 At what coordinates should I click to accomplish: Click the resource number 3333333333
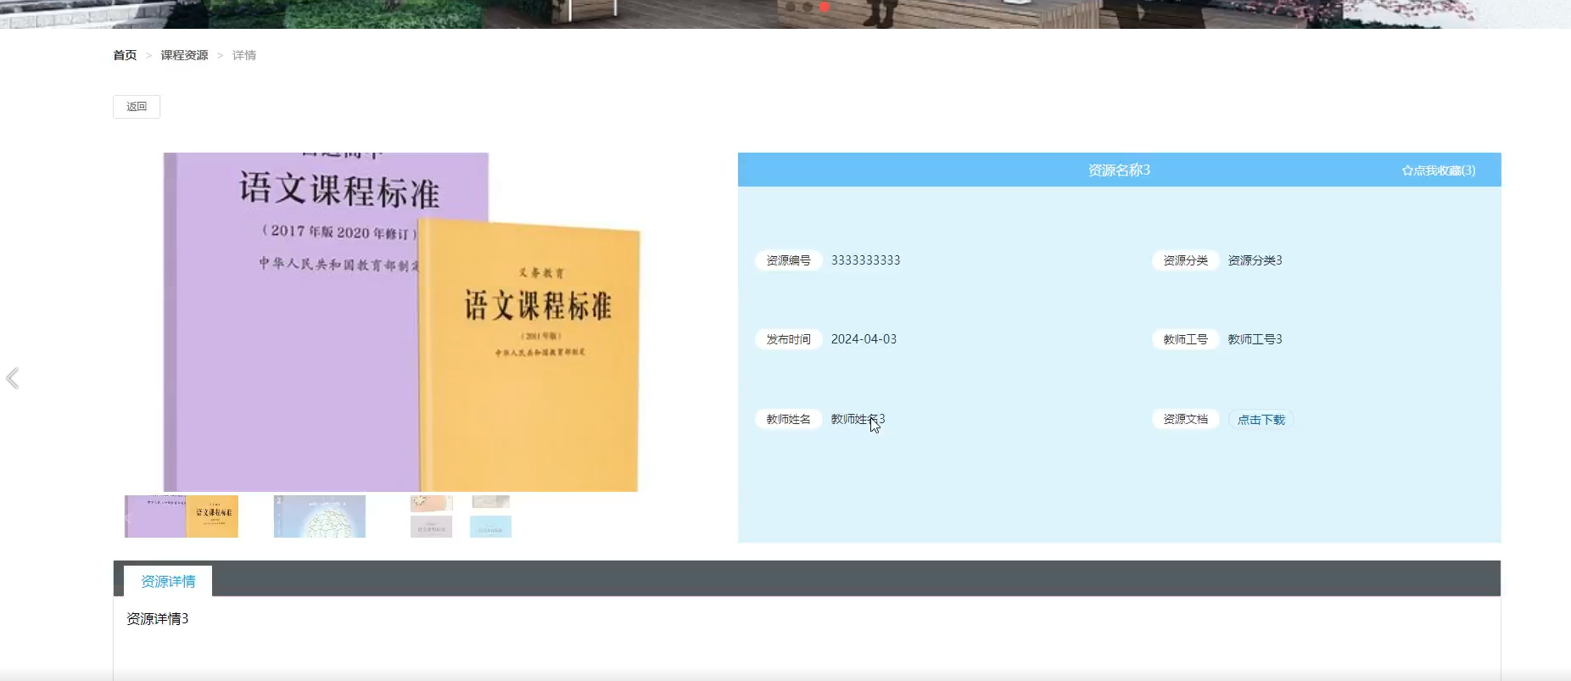pyautogui.click(x=865, y=260)
